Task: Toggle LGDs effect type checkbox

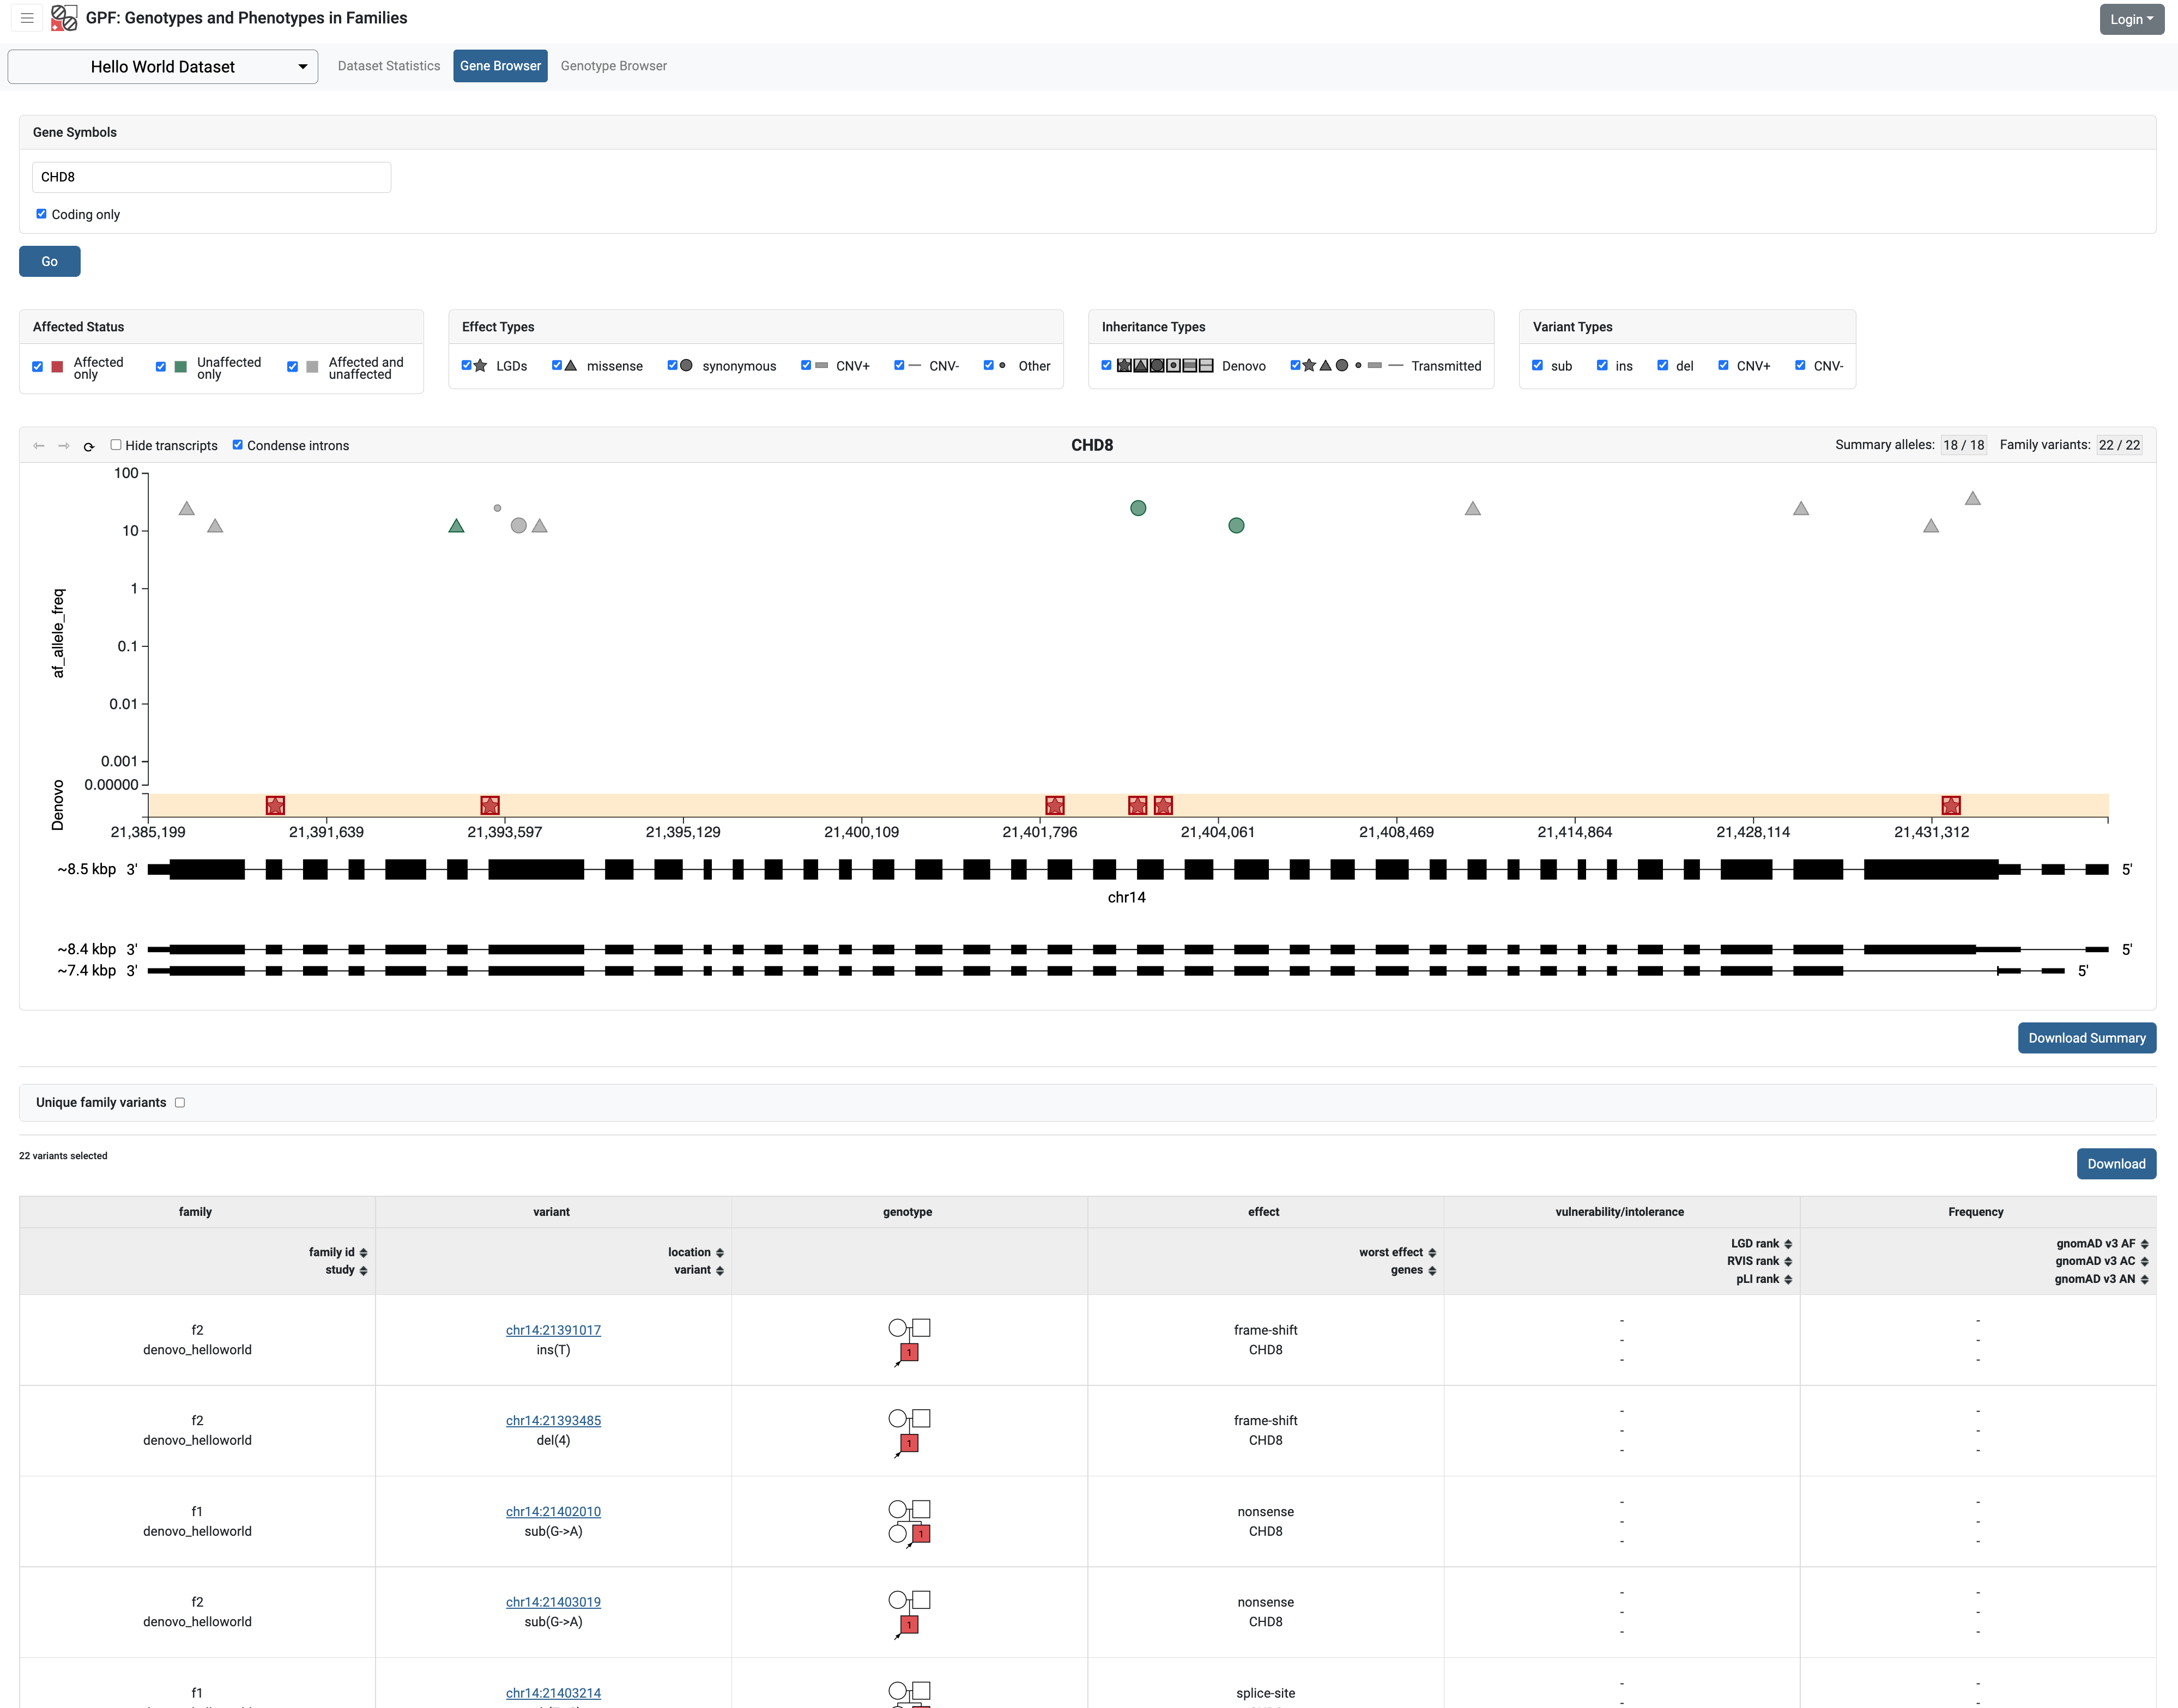Action: (x=466, y=365)
